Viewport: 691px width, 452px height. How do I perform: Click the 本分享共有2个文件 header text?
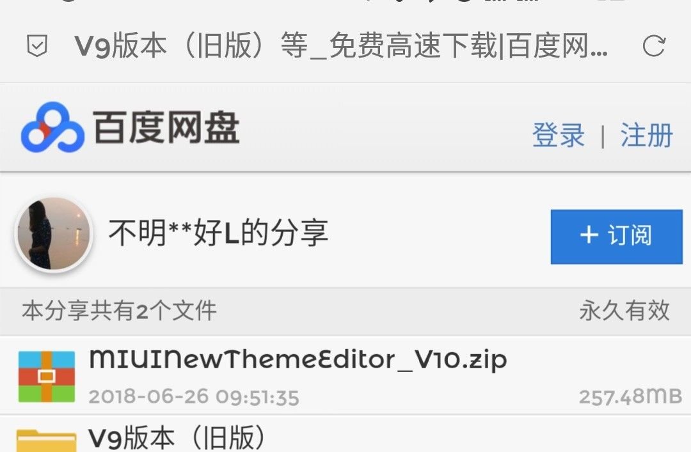point(119,311)
